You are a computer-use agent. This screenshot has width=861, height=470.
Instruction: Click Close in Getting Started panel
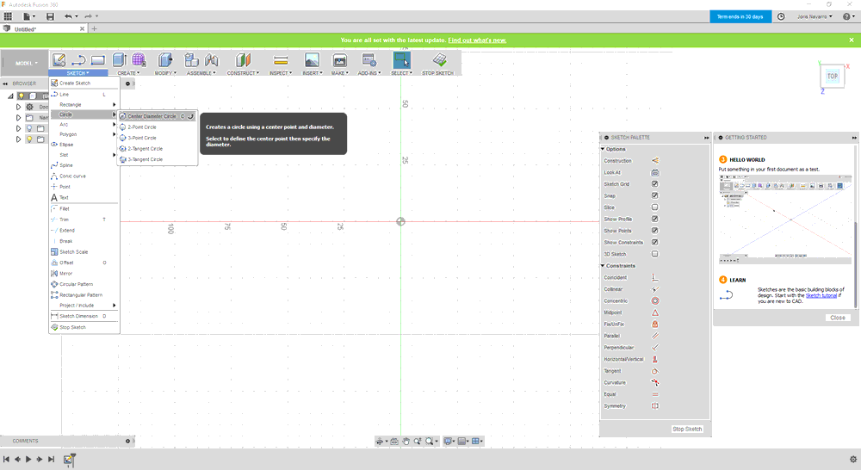tap(838, 318)
